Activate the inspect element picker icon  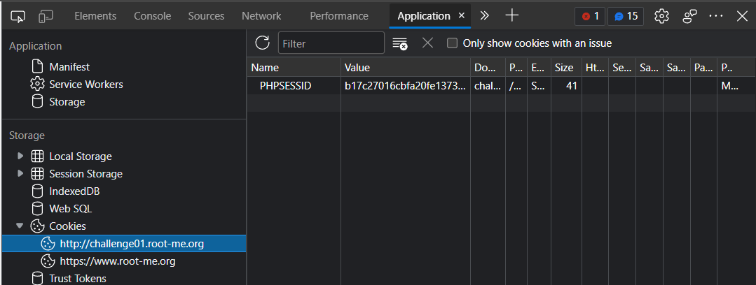coord(18,16)
